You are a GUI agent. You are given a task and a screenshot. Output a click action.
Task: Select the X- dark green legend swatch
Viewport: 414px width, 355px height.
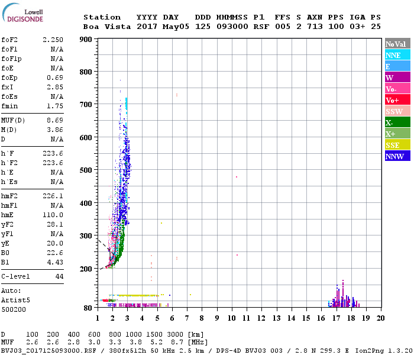point(397,122)
